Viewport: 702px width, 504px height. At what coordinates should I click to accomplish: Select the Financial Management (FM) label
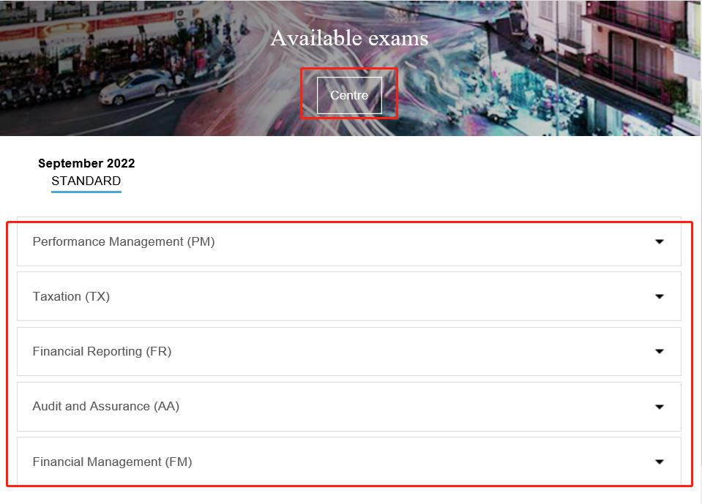(112, 462)
